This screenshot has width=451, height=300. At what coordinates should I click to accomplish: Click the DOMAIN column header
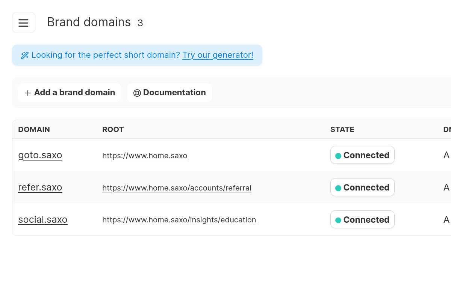34,129
